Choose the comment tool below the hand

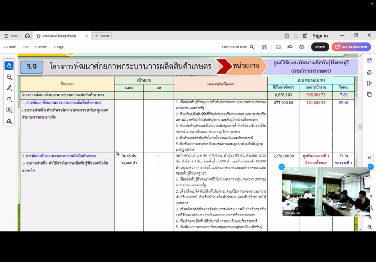pyautogui.click(x=9, y=77)
